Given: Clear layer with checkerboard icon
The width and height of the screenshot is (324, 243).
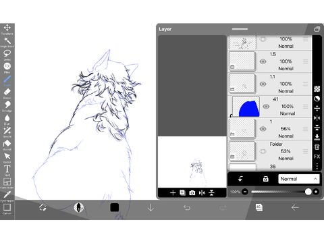Looking at the screenshot, I should (x=317, y=89).
